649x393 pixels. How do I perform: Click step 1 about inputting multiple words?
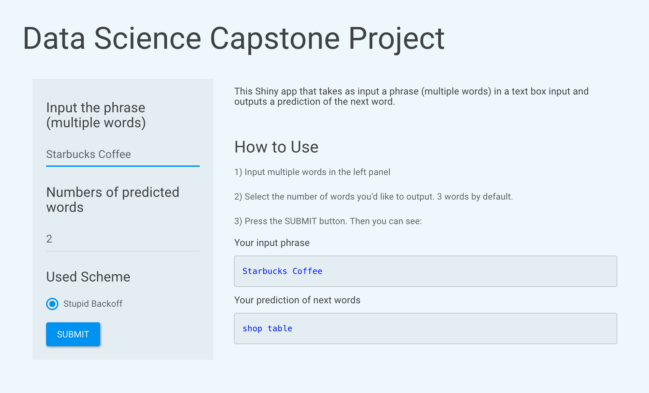tap(312, 172)
